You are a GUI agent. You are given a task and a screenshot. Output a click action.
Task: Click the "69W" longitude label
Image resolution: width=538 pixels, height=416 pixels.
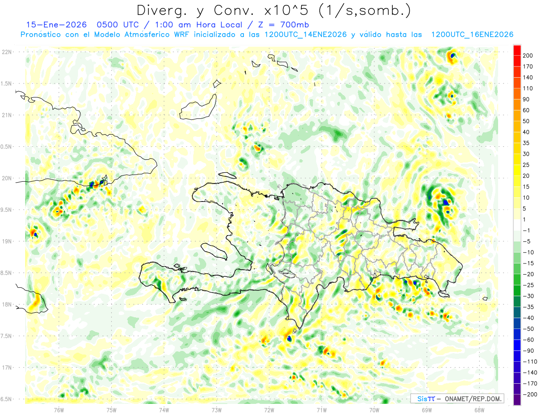click(427, 410)
